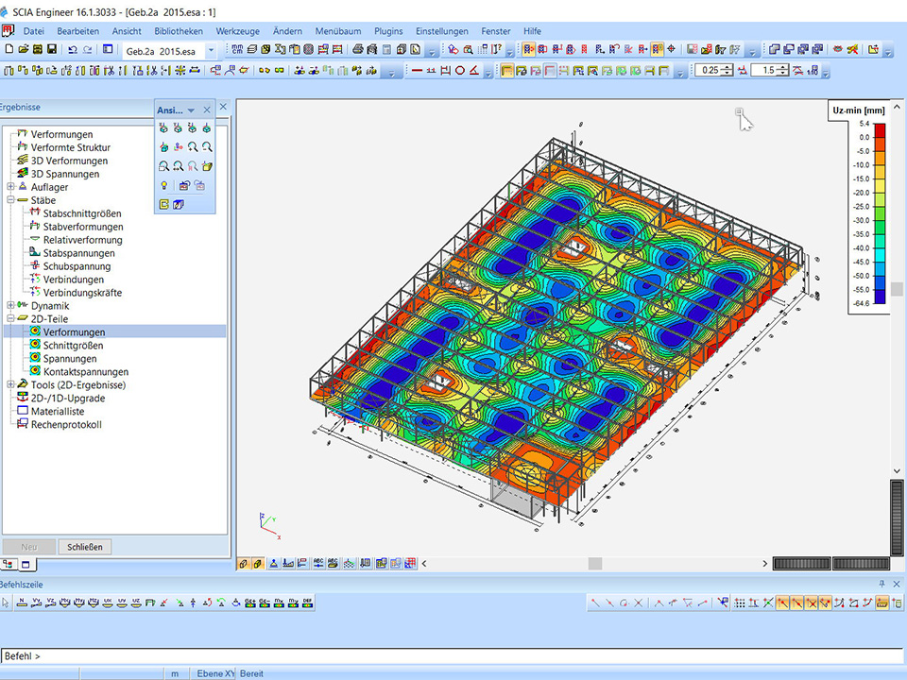Select the 3D Spannungen result item

(x=64, y=174)
